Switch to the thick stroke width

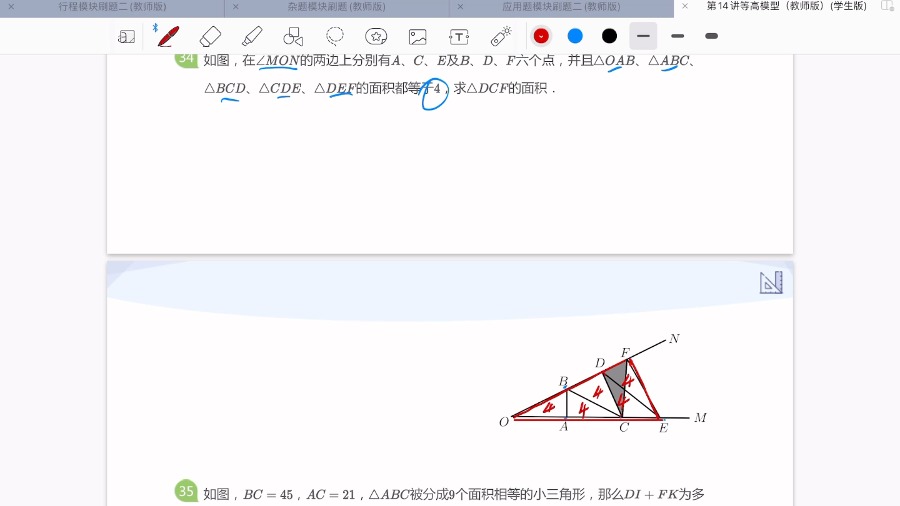click(711, 36)
